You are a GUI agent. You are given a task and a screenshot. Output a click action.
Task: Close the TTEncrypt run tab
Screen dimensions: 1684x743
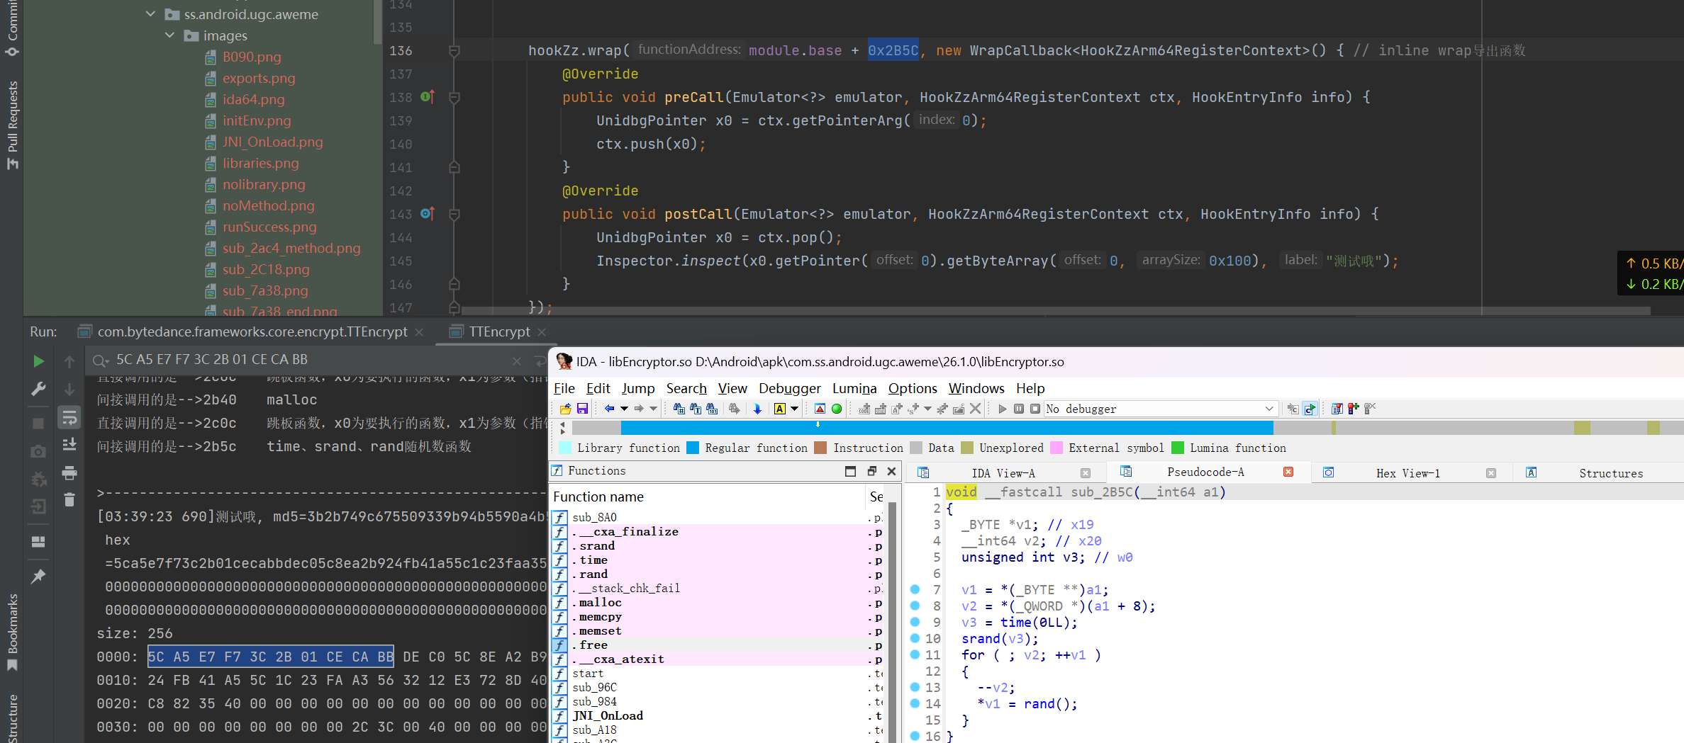pos(542,331)
